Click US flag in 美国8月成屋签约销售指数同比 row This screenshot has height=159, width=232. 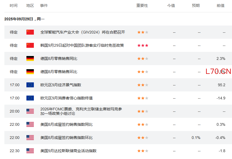pos(30,124)
